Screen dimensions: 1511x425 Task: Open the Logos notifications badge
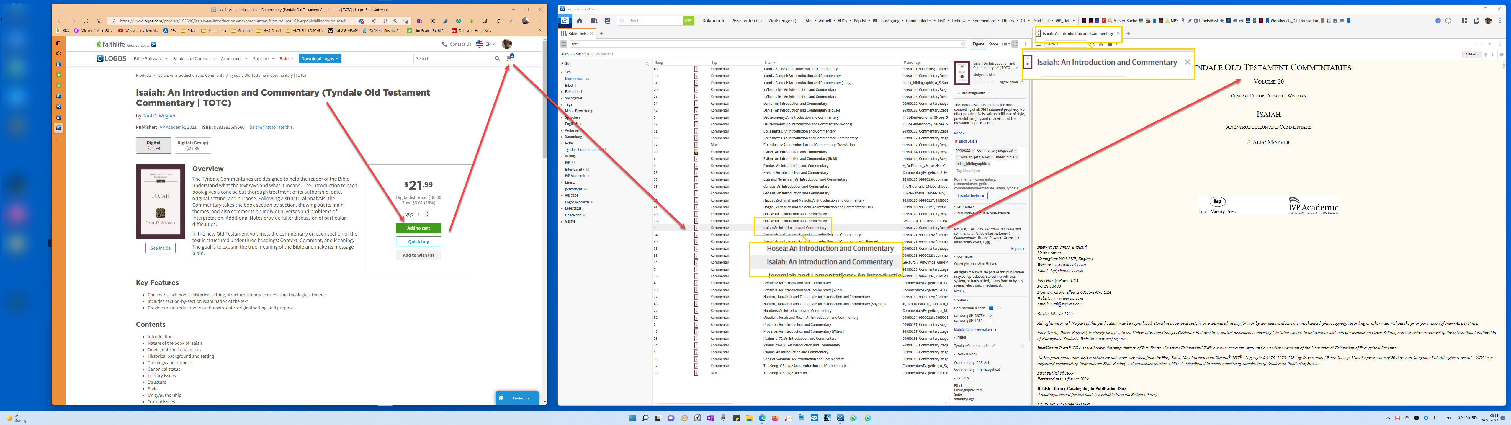click(x=1438, y=21)
